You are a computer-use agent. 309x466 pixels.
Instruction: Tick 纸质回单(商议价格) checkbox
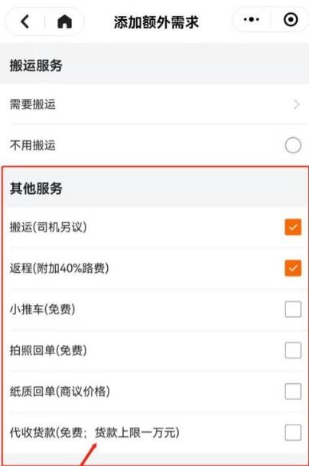pos(293,391)
